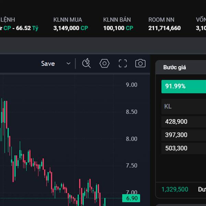
Task: Click the 1,329,500 total volume value
Action: pos(175,189)
